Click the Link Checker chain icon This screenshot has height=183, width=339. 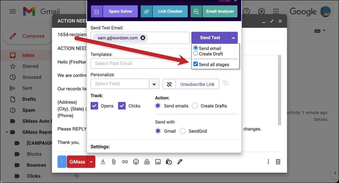tap(146, 12)
